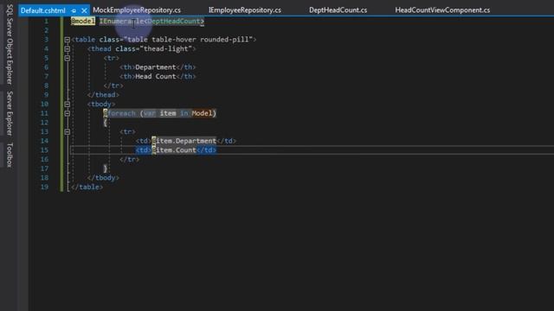The image size is (554, 311).
Task: Click IEnumerable<DeptHeadCount> type text
Action: (x=151, y=21)
